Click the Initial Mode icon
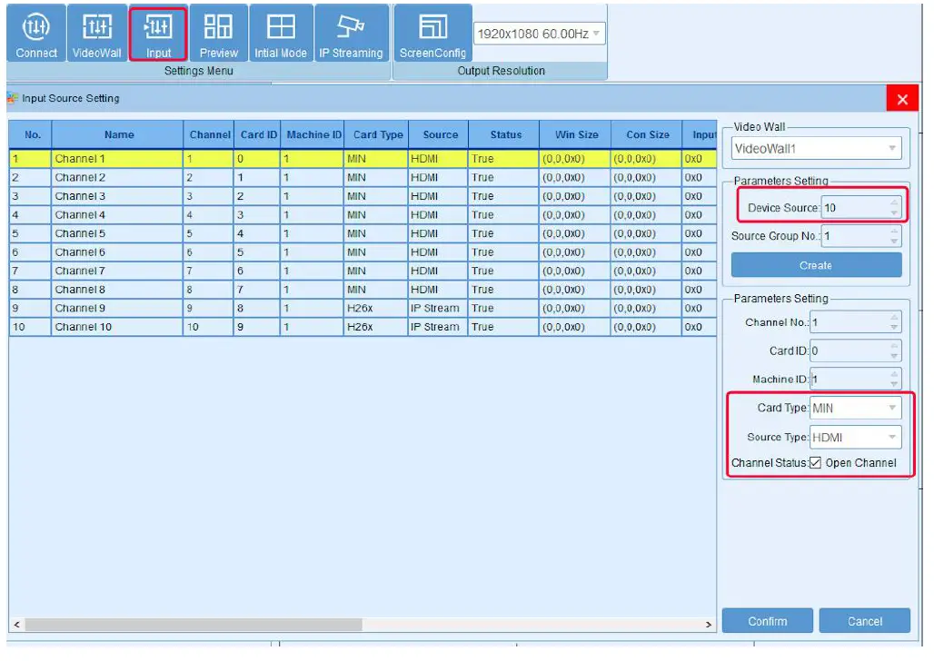The height and width of the screenshot is (661, 934). 281,35
